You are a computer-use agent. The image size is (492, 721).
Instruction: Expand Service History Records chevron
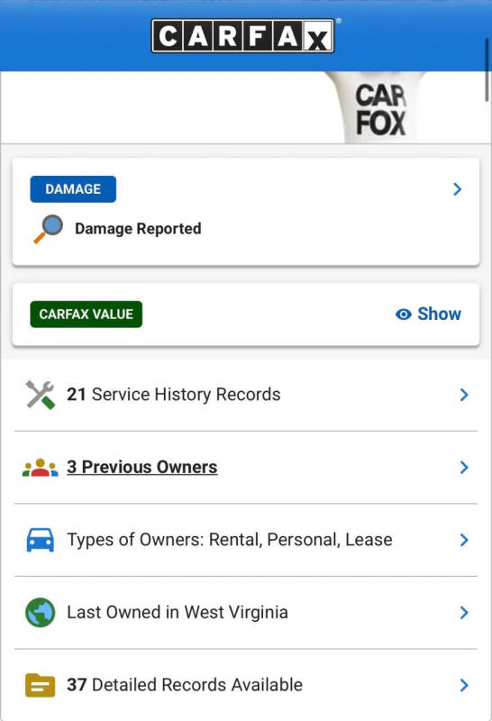464,395
